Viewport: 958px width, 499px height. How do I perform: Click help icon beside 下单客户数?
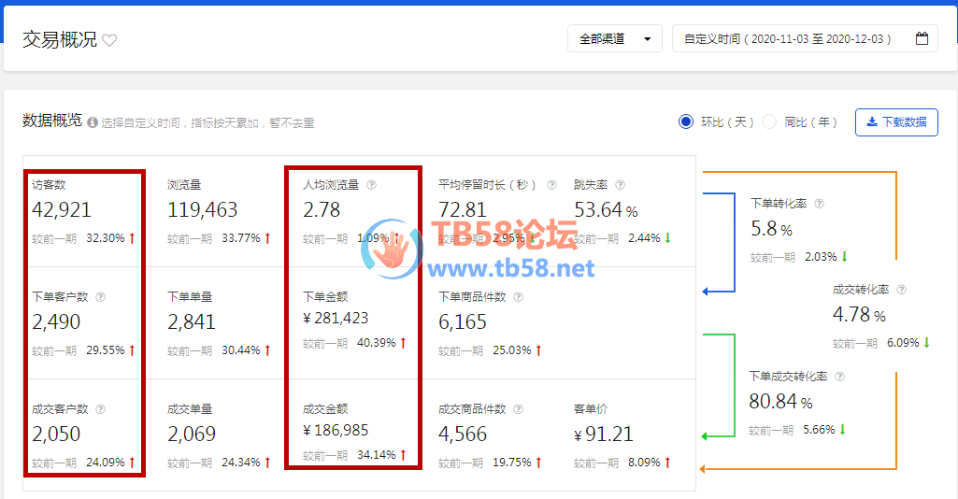[101, 297]
